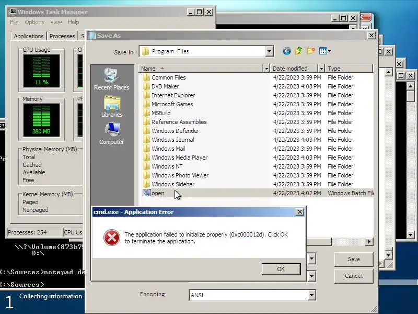The height and width of the screenshot is (314, 418).
Task: Click OK in the cmd.exe error dialog
Action: point(281,269)
